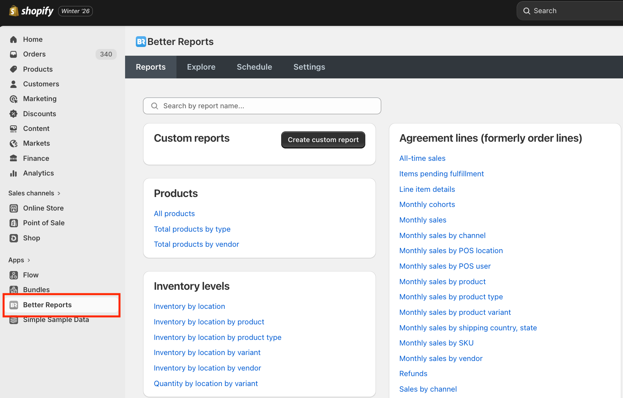623x398 pixels.
Task: Open the Sales by channel report
Action: [428, 389]
